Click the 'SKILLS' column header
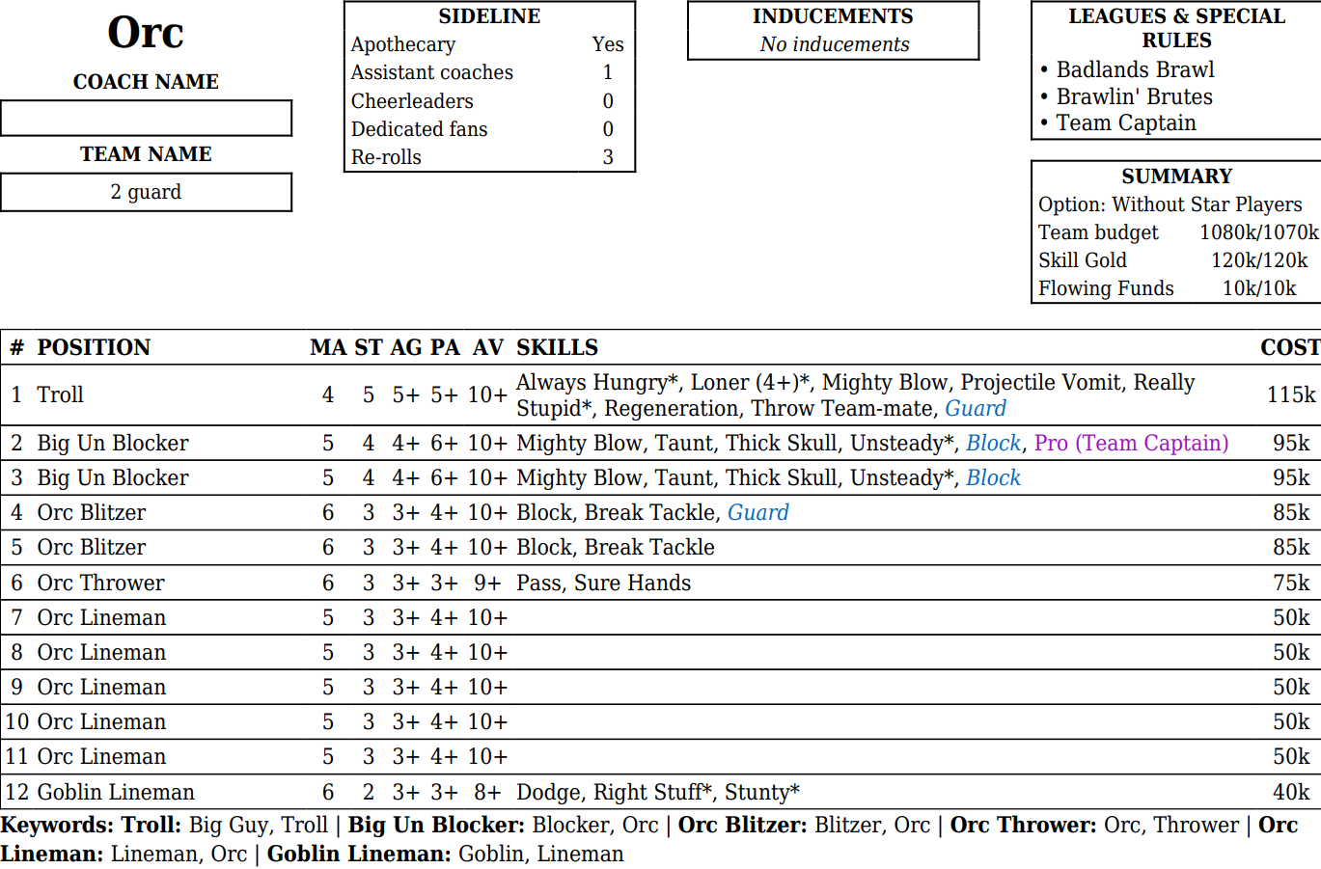Viewport: 1321px width, 869px height. [x=557, y=347]
